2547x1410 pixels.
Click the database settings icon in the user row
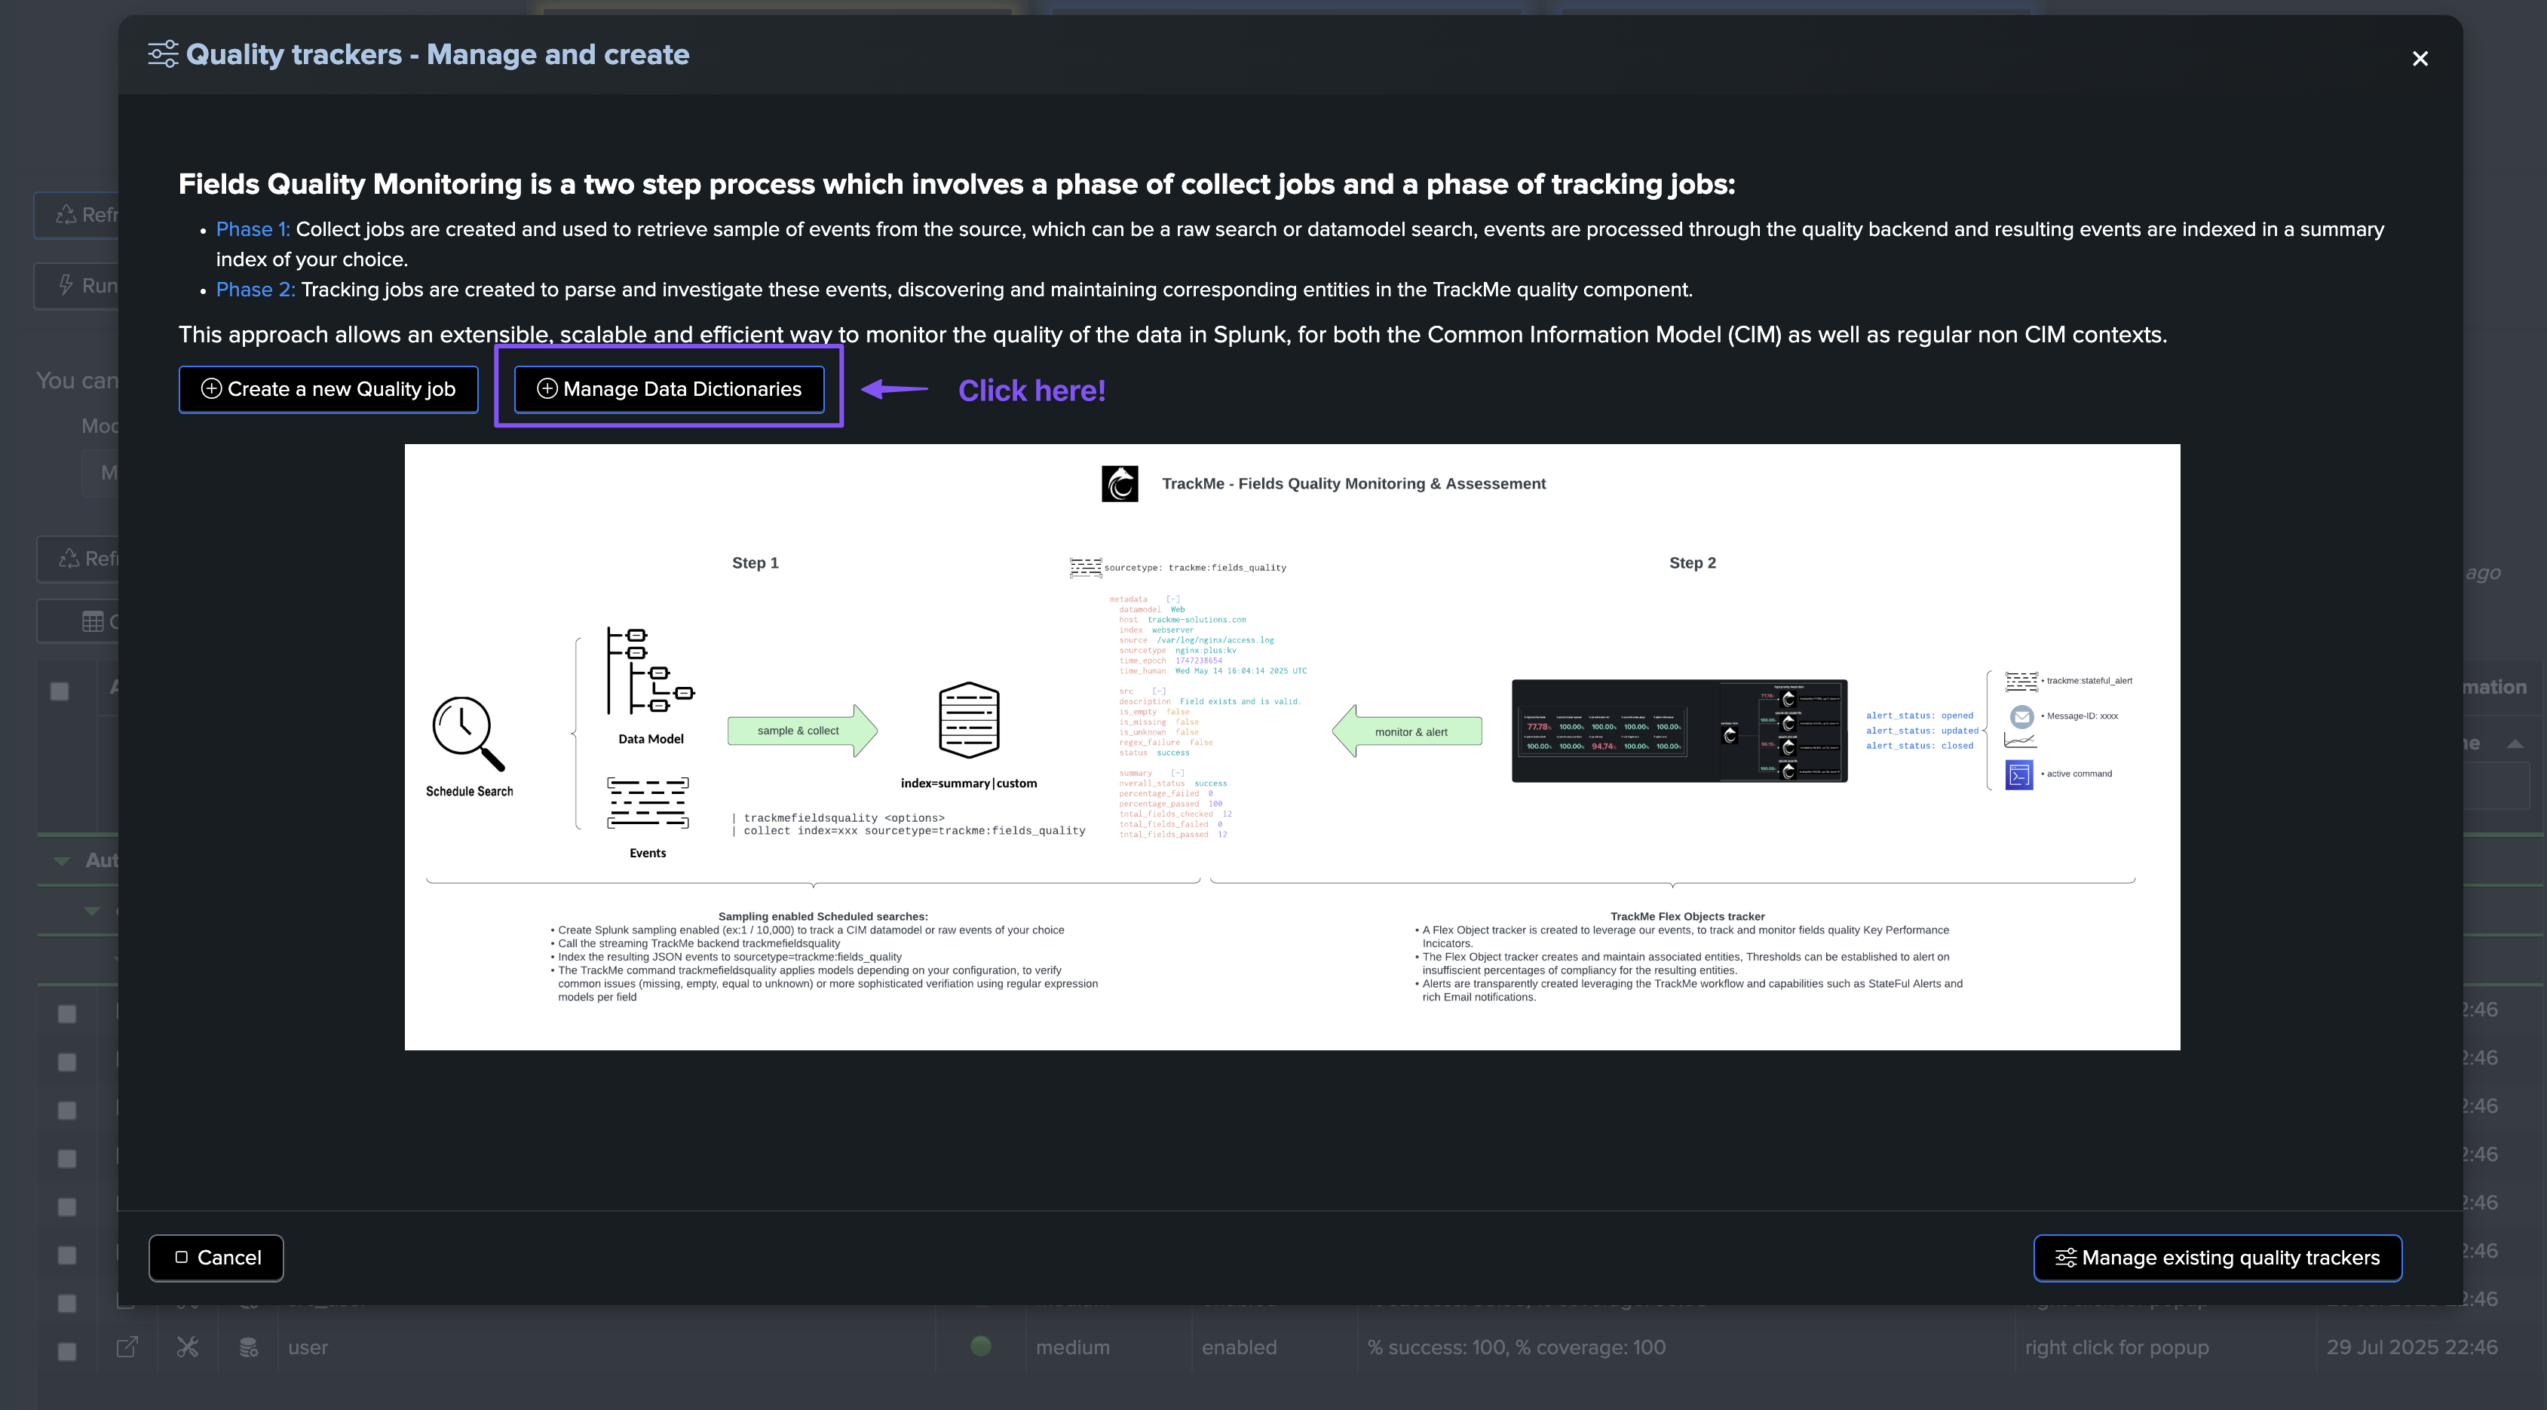click(248, 1347)
